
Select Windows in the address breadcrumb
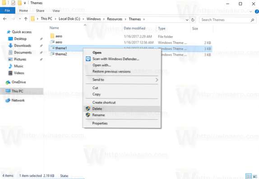pos(93,19)
